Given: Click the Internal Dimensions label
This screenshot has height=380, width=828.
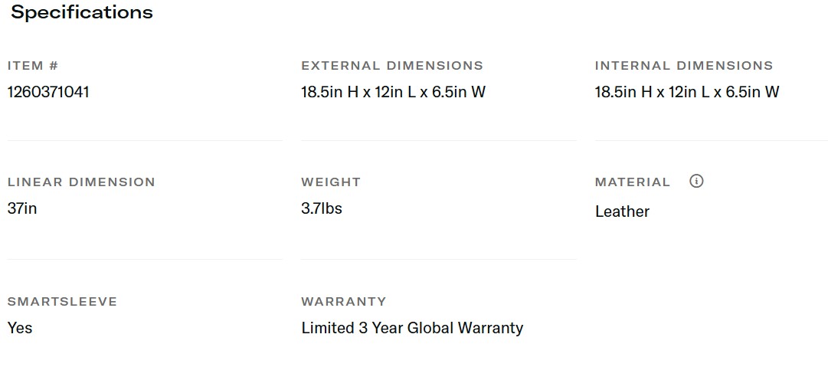Looking at the screenshot, I should (x=684, y=66).
